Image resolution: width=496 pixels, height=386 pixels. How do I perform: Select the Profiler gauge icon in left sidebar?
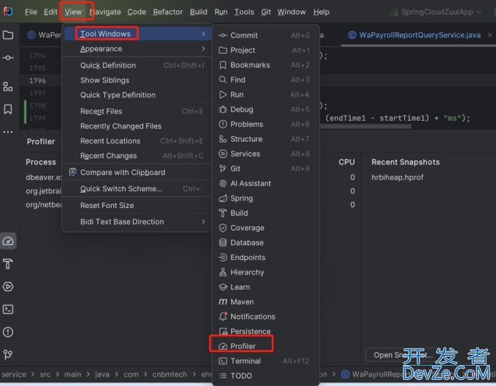[8, 241]
